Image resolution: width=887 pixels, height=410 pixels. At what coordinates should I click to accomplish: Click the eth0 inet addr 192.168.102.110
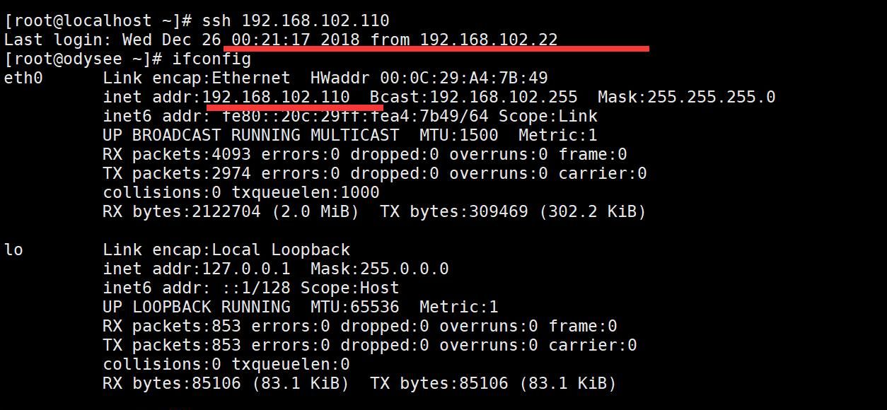click(x=276, y=97)
